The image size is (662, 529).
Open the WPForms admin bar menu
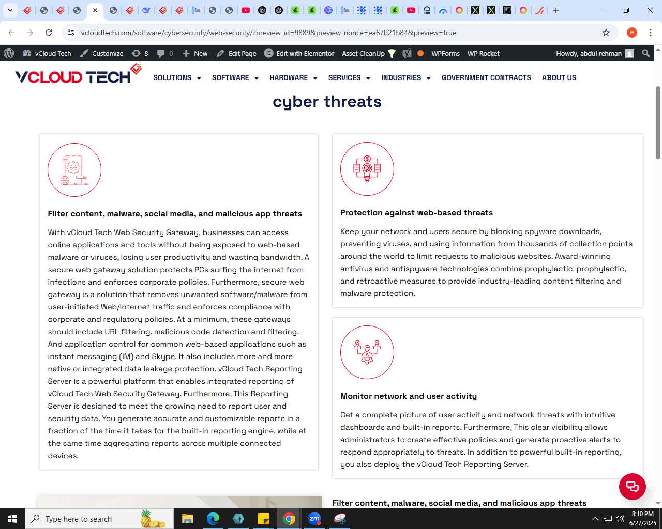point(445,53)
